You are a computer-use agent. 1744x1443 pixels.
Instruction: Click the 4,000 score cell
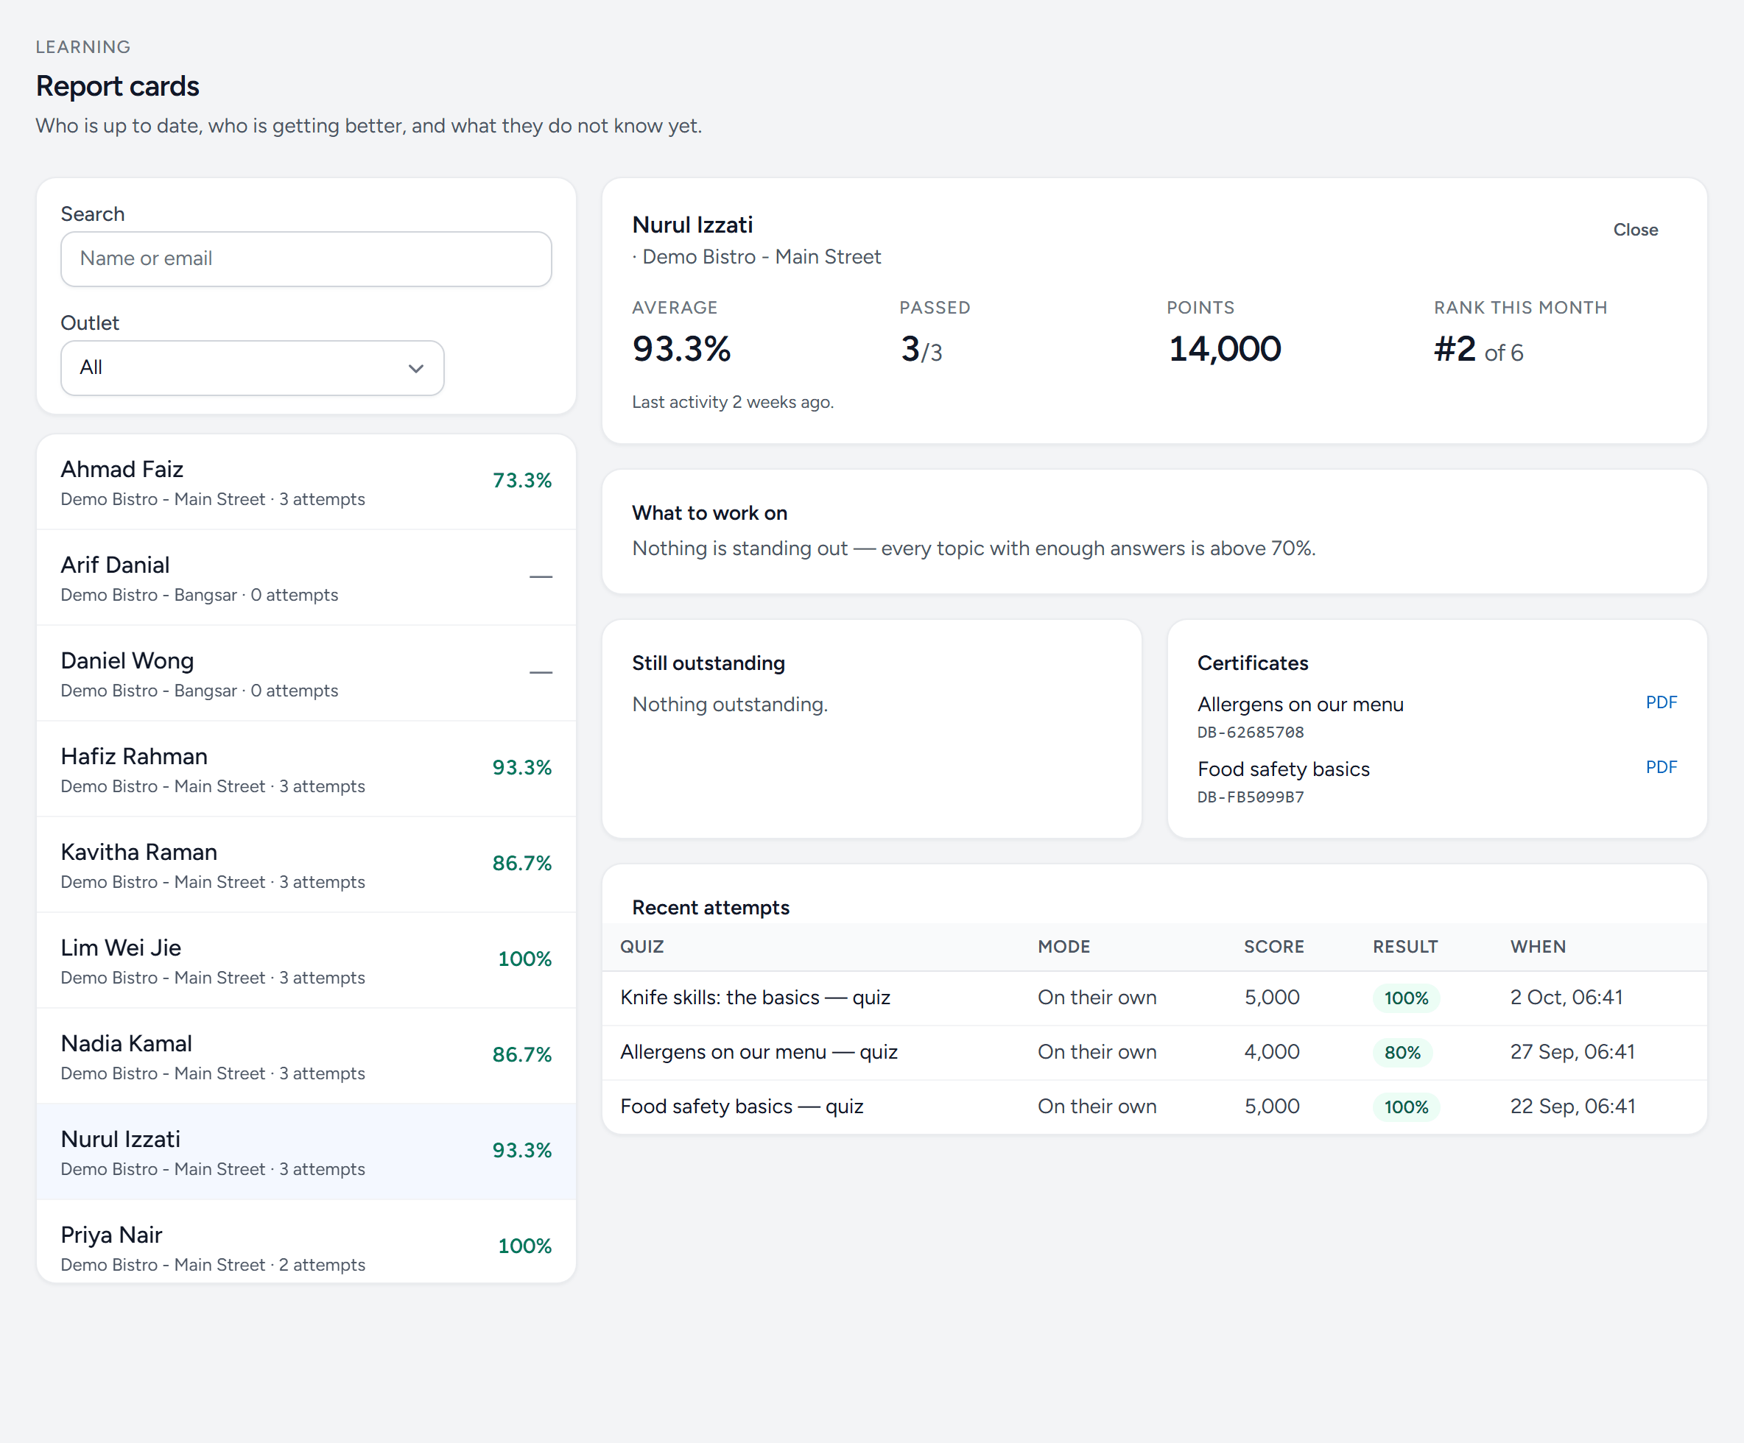(x=1271, y=1053)
